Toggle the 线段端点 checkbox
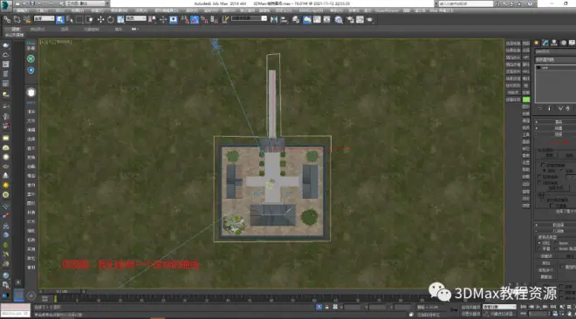This screenshot has width=576, height=319. click(540, 182)
